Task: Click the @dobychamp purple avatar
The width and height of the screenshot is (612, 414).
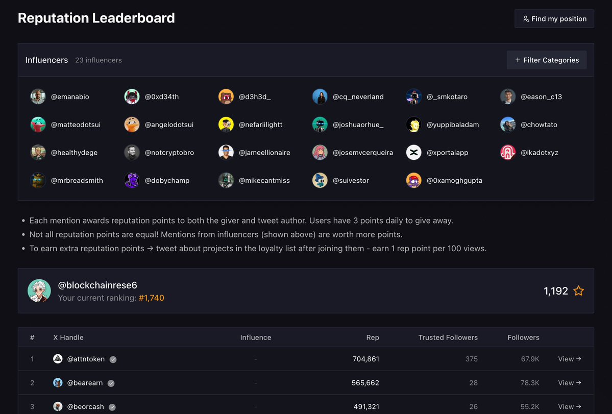Action: tap(132, 180)
